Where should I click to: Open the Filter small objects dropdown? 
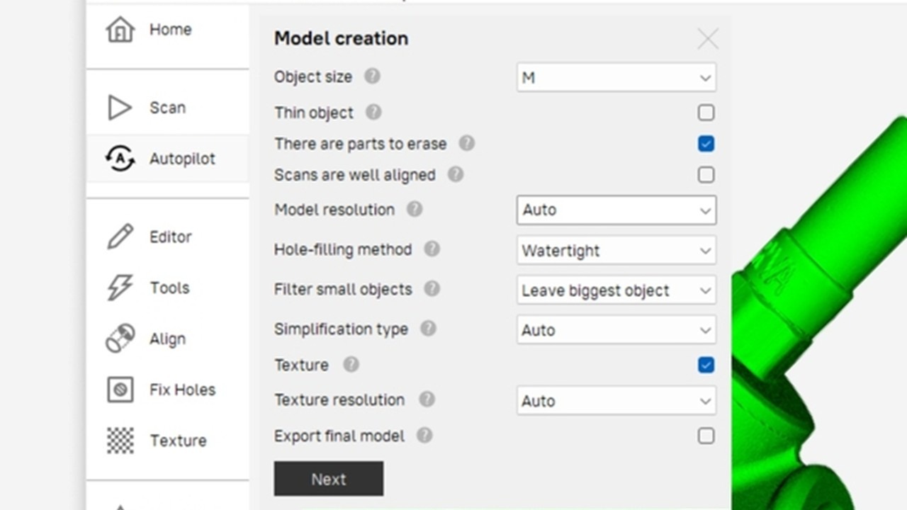pos(616,290)
